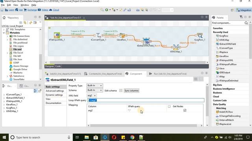
Task: Switch to the Run Job tab
Action: [x=168, y=74]
